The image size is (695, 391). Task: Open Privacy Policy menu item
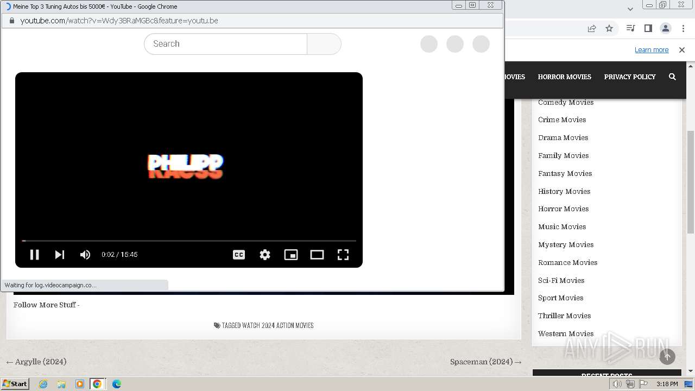point(630,77)
